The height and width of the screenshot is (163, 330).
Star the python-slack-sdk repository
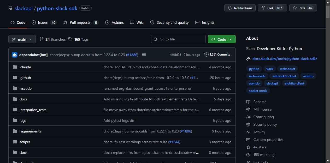click(303, 8)
